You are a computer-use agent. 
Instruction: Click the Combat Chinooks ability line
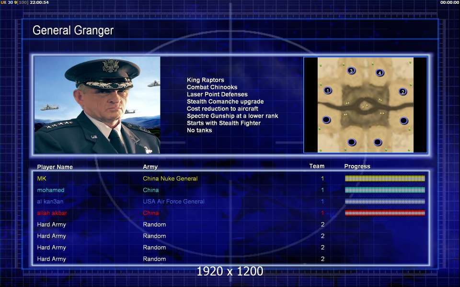[x=212, y=87]
